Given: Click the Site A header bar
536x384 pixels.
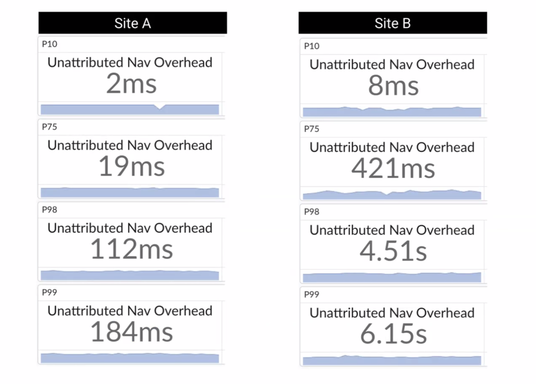Looking at the screenshot, I should (132, 23).
